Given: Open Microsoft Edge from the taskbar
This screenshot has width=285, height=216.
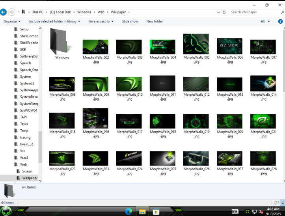Looking at the screenshot, I should [129, 212].
